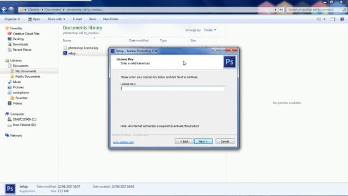Select Public Documents in the sidebar
This screenshot has width=348, height=196.
click(x=28, y=76)
